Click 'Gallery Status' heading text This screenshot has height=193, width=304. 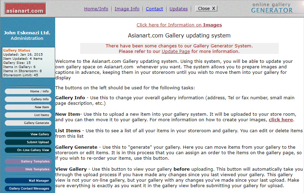coord(17,50)
